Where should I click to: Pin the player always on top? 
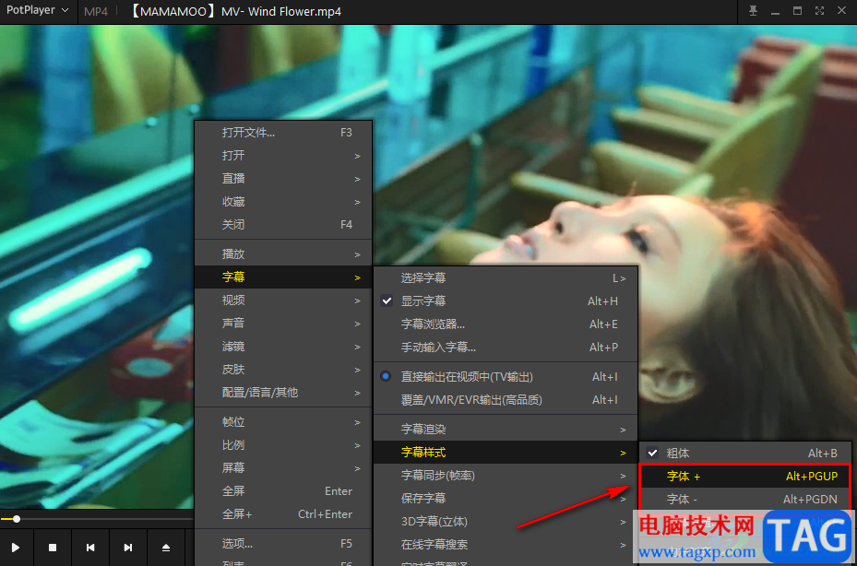(x=753, y=11)
